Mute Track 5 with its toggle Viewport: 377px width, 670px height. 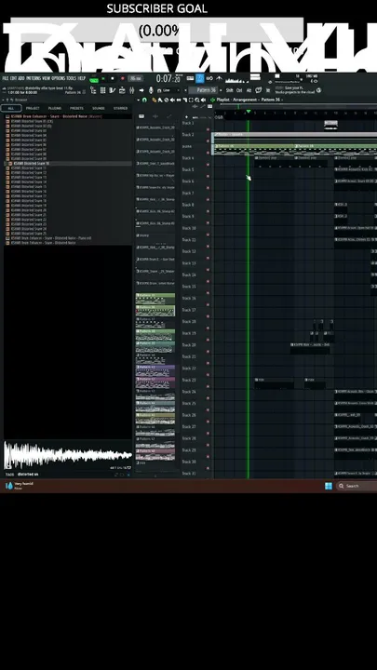pos(209,176)
